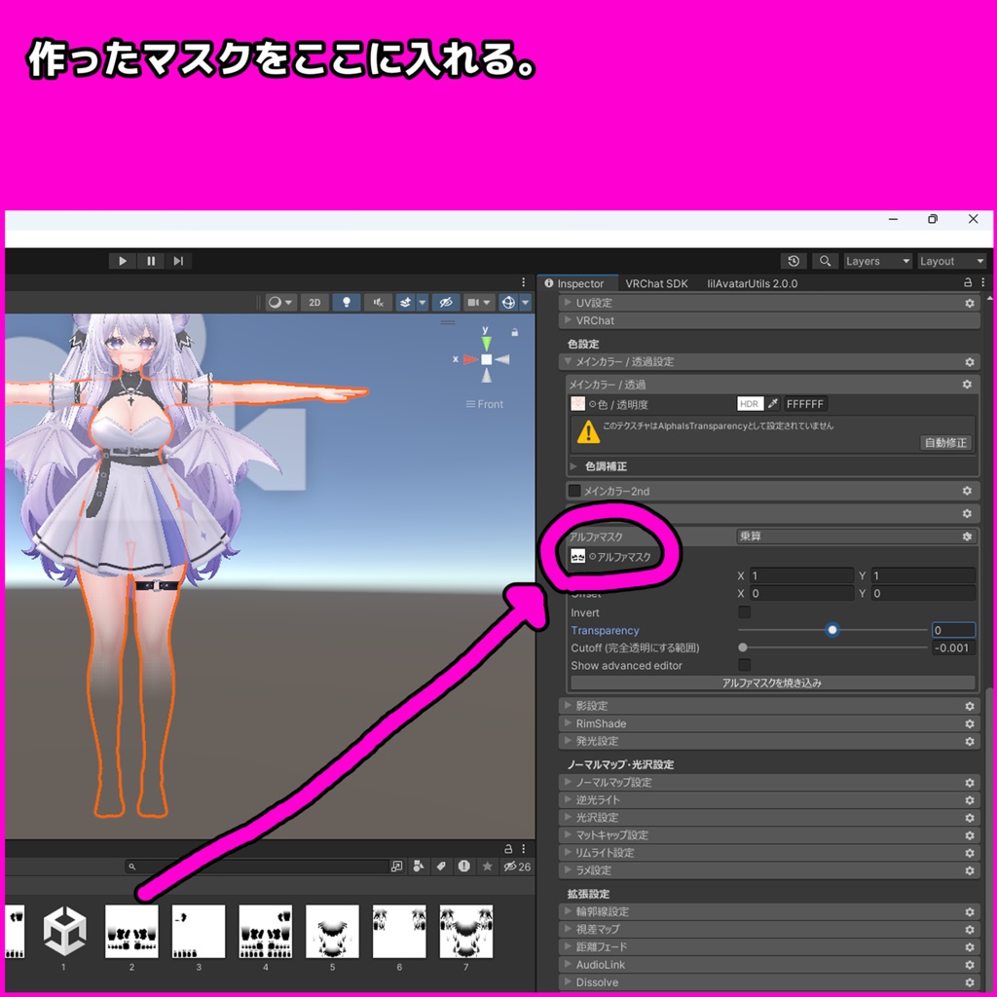Open the Unity search magnifier icon
997x997 pixels.
click(x=825, y=261)
